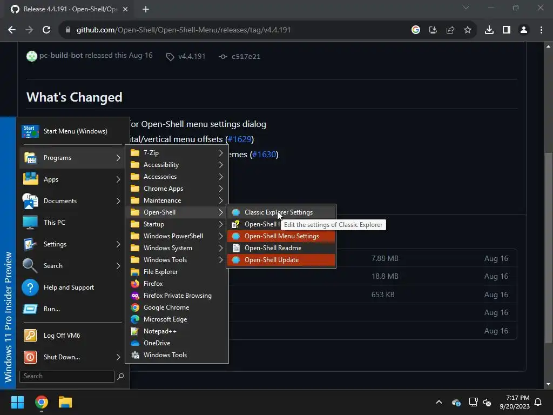Click the share page icon
Image resolution: width=553 pixels, height=415 pixels.
[450, 30]
